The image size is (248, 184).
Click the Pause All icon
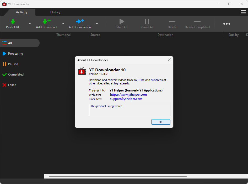[147, 21]
